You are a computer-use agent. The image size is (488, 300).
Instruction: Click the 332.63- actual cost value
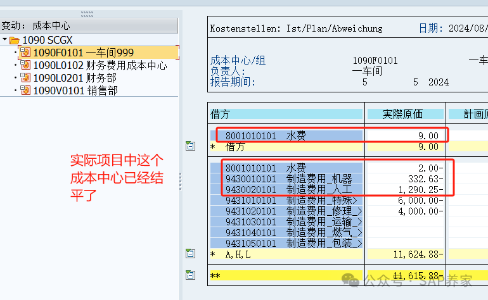[x=425, y=178]
